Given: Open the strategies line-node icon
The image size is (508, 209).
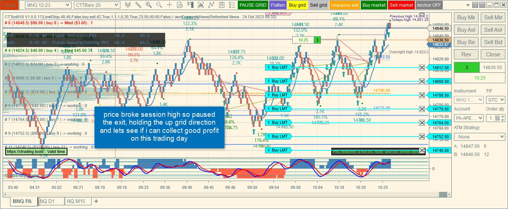Looking at the screenshot, I should (211, 5).
